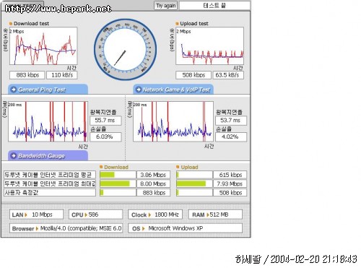Viewport: 361px width, 268px height.
Task: Click the 508 kbps value in Bandwidth Gauge
Action: coord(230,193)
